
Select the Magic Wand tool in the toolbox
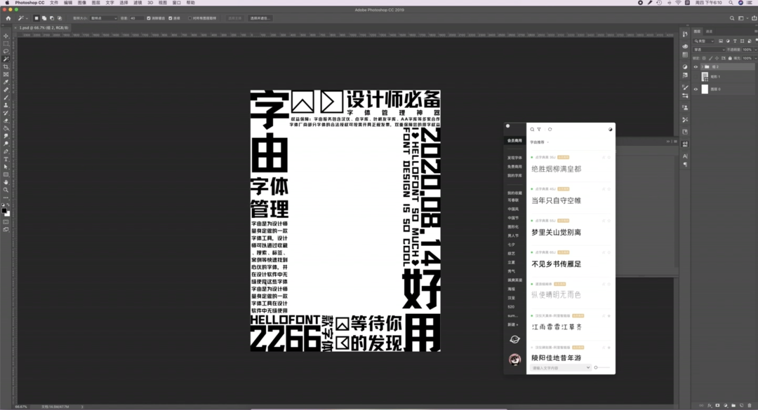pos(6,59)
